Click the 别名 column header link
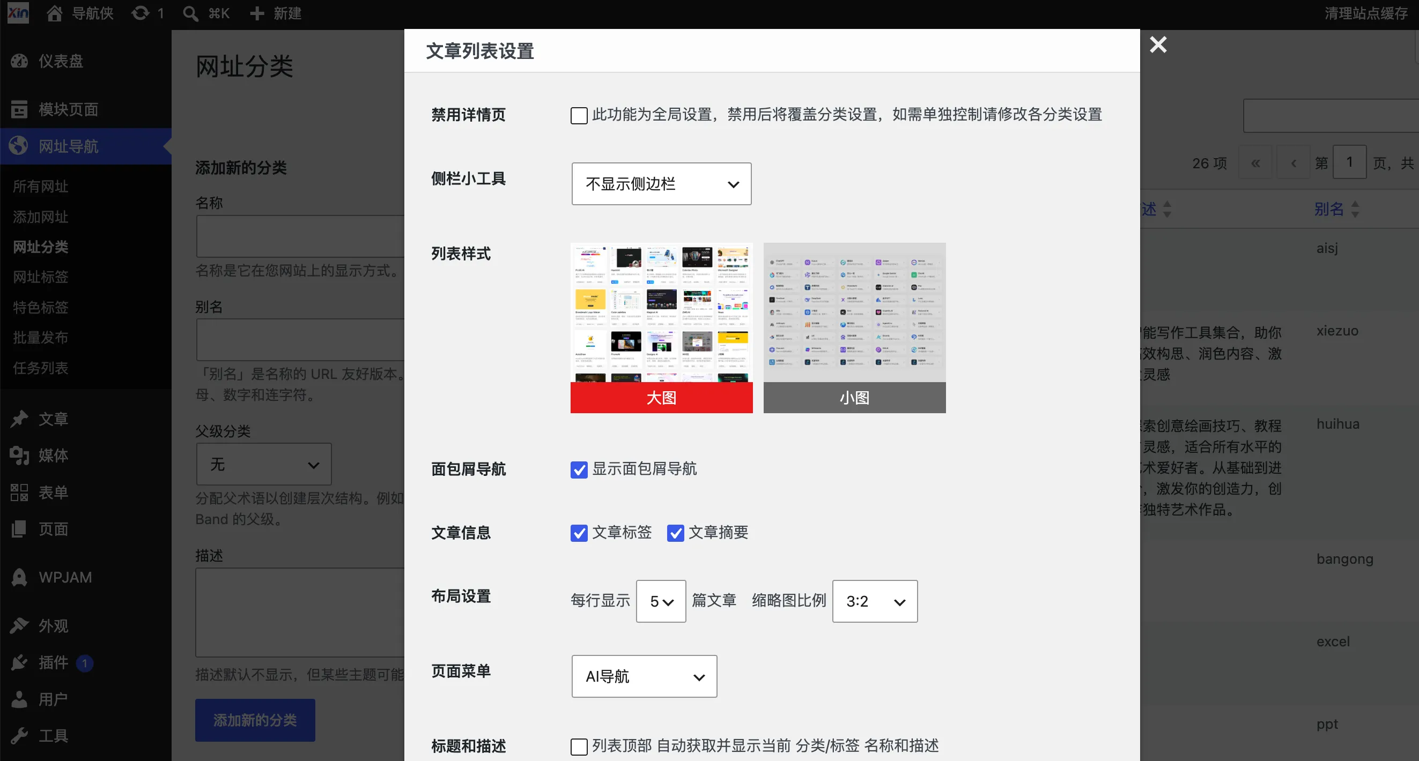 [1329, 209]
